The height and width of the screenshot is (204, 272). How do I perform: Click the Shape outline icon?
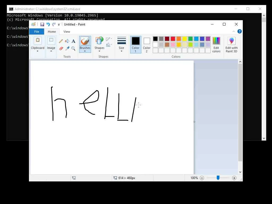(109, 39)
